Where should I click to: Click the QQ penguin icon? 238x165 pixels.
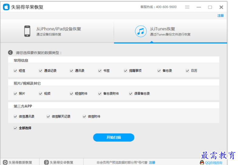(202, 163)
